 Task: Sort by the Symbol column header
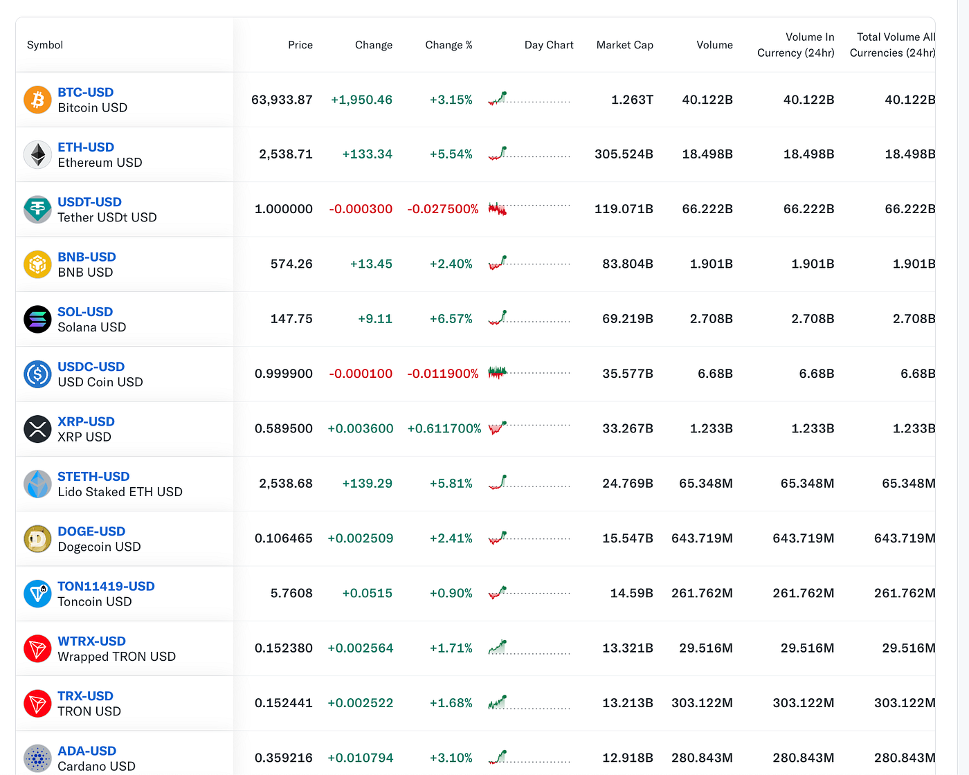[x=45, y=45]
